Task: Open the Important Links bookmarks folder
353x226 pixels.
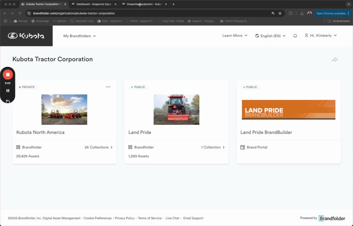Action: pyautogui.click(x=82, y=21)
